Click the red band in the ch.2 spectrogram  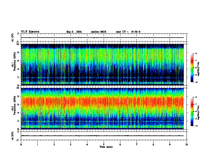tap(102, 102)
